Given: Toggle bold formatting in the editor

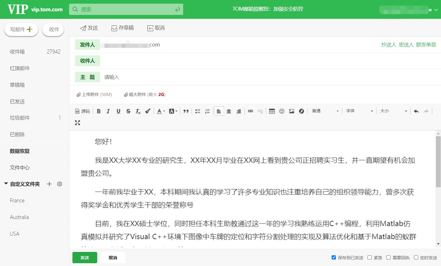Looking at the screenshot, I should click(98, 111).
